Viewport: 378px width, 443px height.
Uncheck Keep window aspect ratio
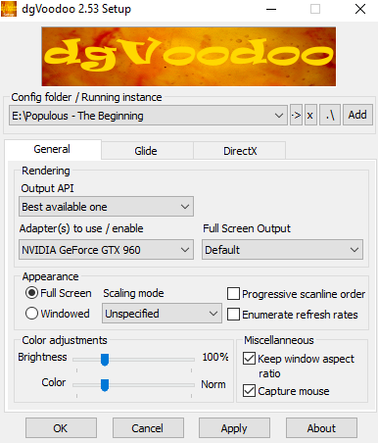tap(249, 359)
